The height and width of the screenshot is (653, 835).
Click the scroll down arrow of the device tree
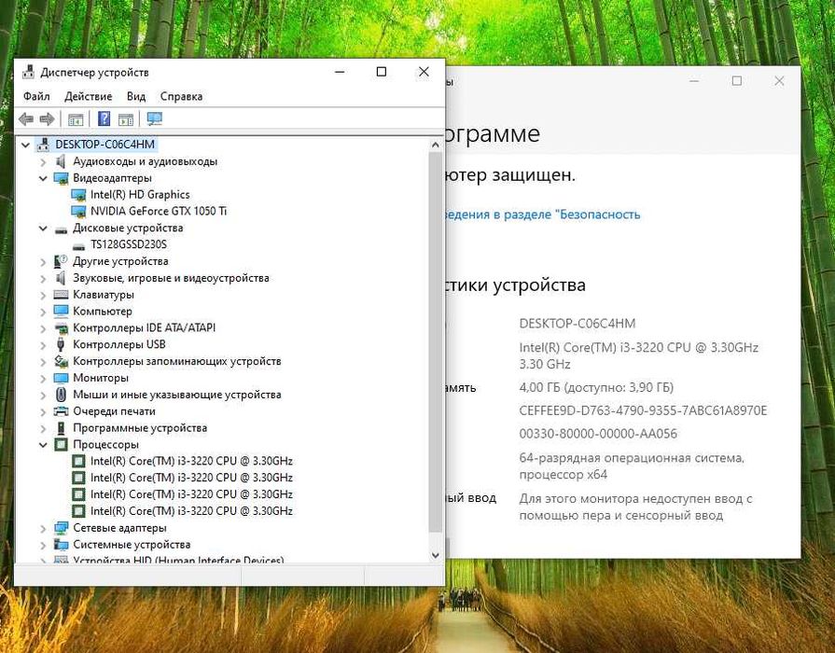pyautogui.click(x=436, y=555)
